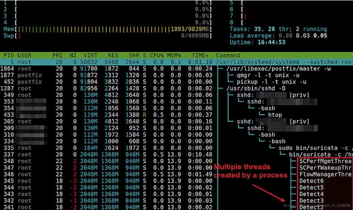The height and width of the screenshot is (210, 353).
Task: Sort processes by PID column header
Action: click(x=8, y=55)
